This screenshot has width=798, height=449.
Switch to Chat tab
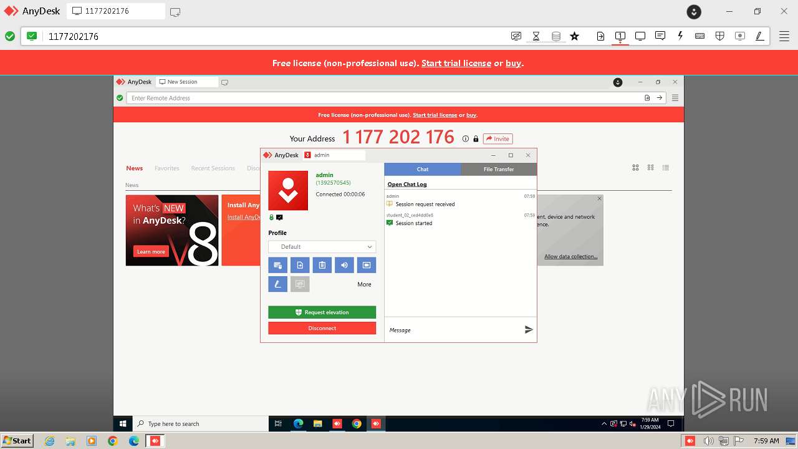pos(423,169)
